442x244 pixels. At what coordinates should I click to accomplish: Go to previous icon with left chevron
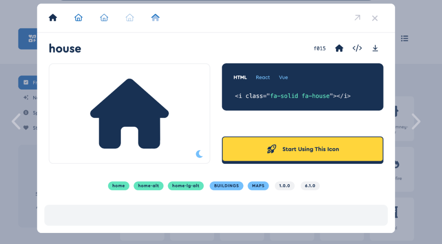pyautogui.click(x=16, y=122)
